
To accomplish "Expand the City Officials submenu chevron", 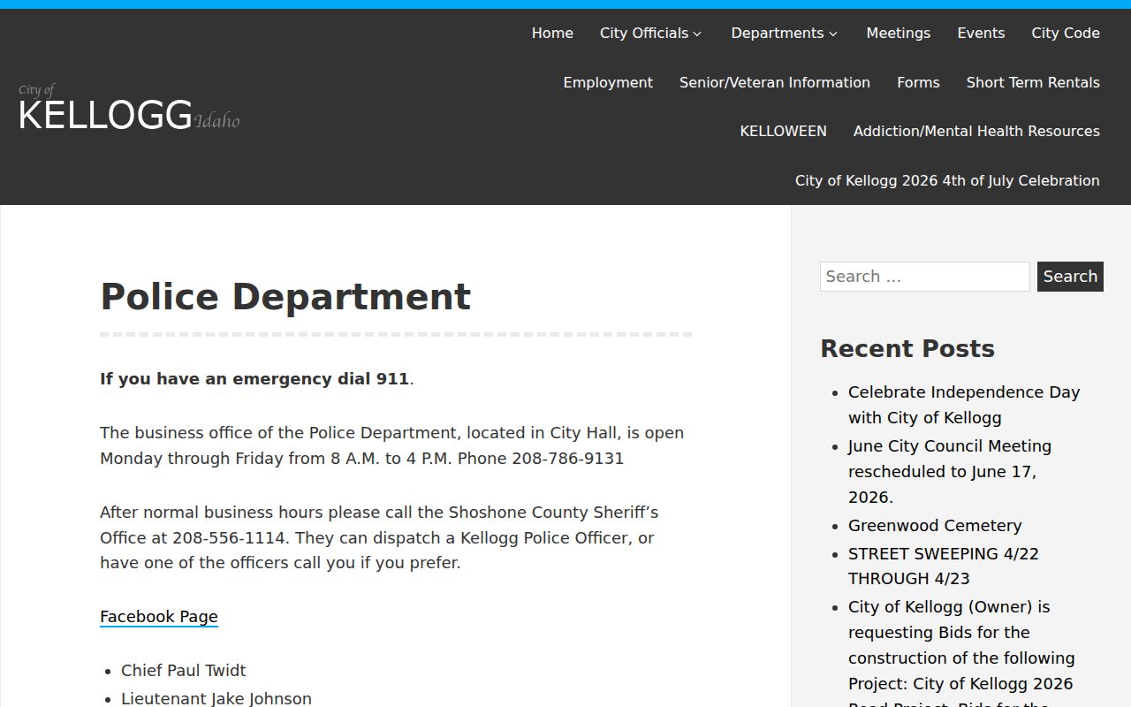I will (x=697, y=34).
